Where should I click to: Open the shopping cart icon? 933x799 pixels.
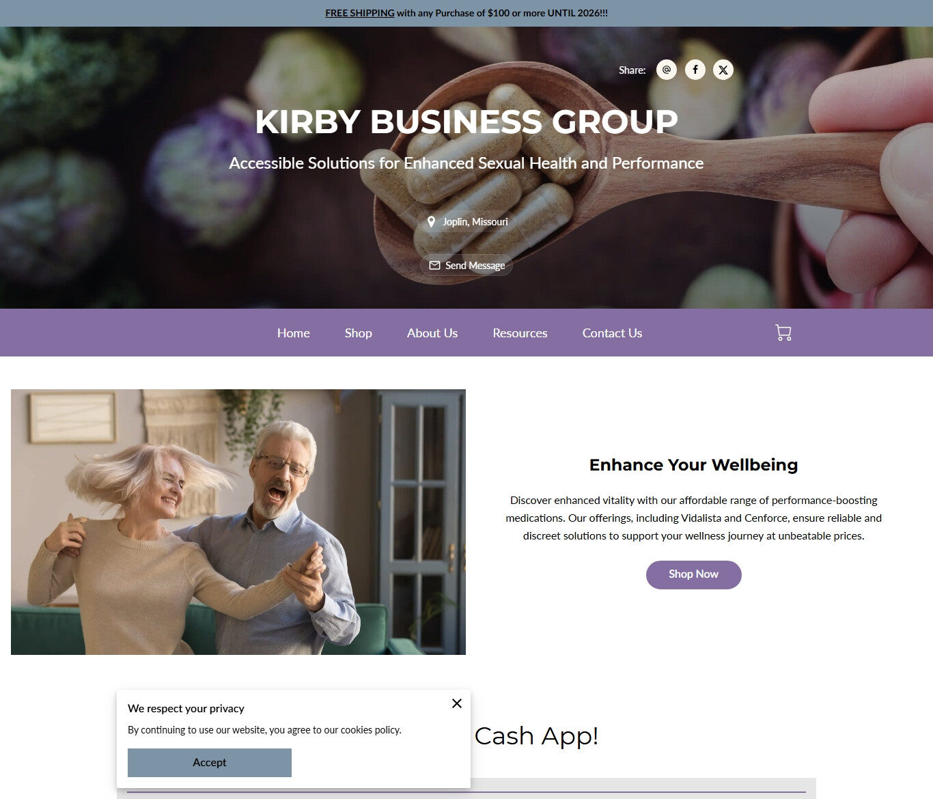tap(783, 333)
